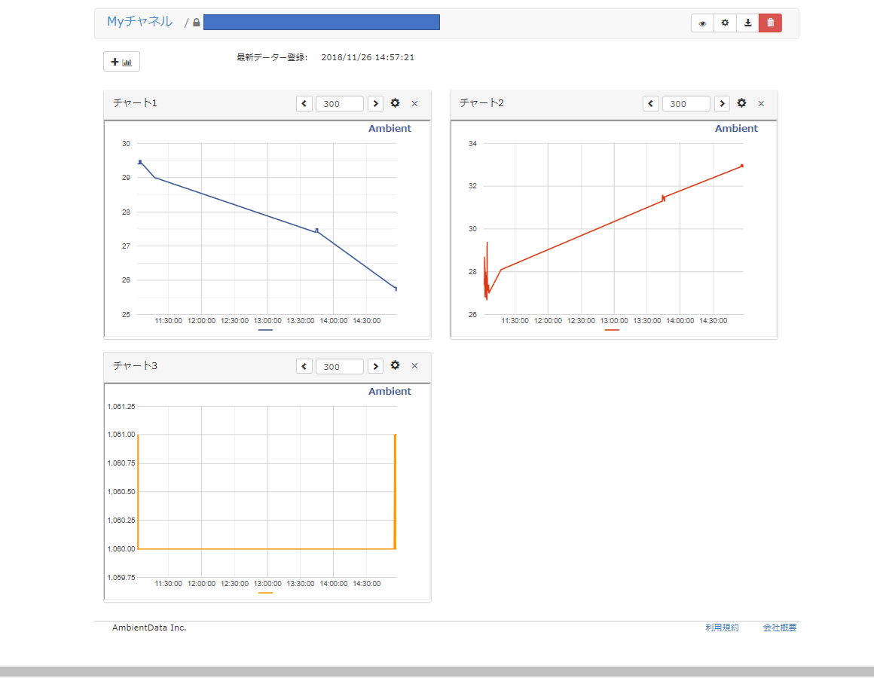Click the eye icon to view channel

click(702, 23)
